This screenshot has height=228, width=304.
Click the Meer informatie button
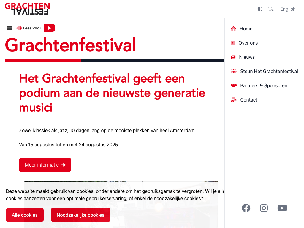[45, 165]
